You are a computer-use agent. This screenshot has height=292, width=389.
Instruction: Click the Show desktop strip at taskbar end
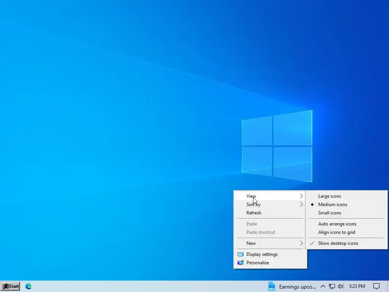pyautogui.click(x=388, y=286)
